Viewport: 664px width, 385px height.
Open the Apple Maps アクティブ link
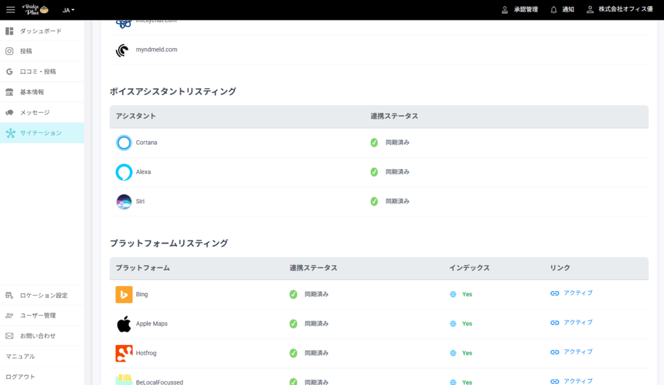[577, 322]
